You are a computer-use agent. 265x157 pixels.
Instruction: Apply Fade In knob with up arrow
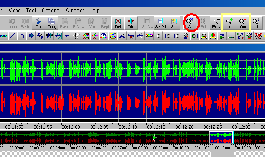[x=167, y=36]
